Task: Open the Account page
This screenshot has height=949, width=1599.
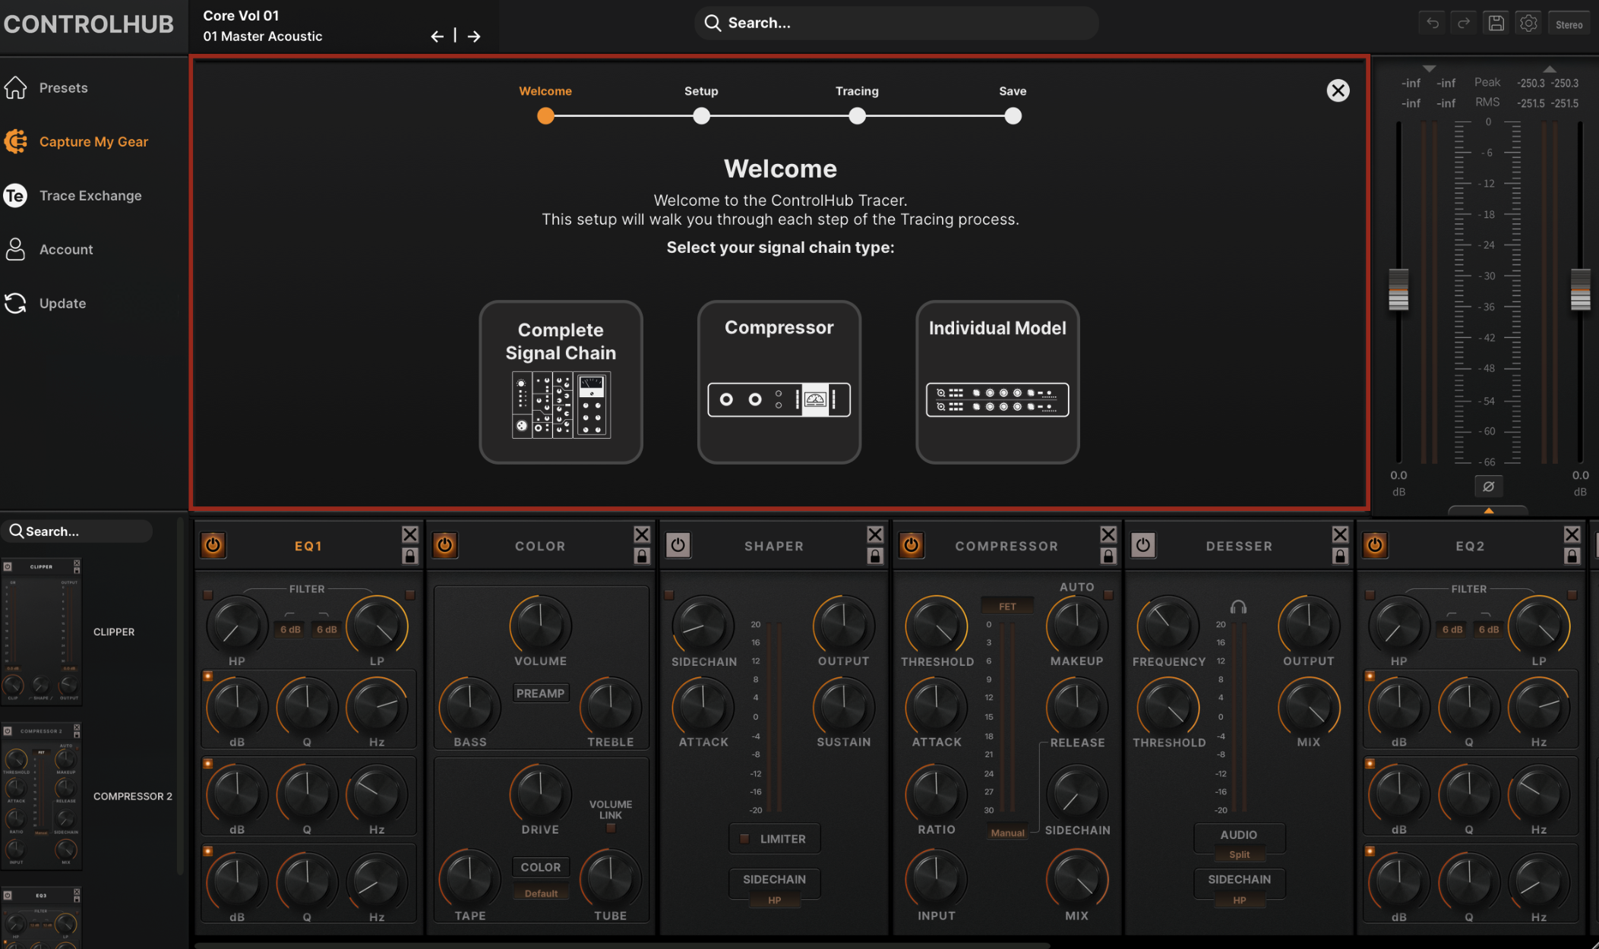Action: tap(49, 250)
